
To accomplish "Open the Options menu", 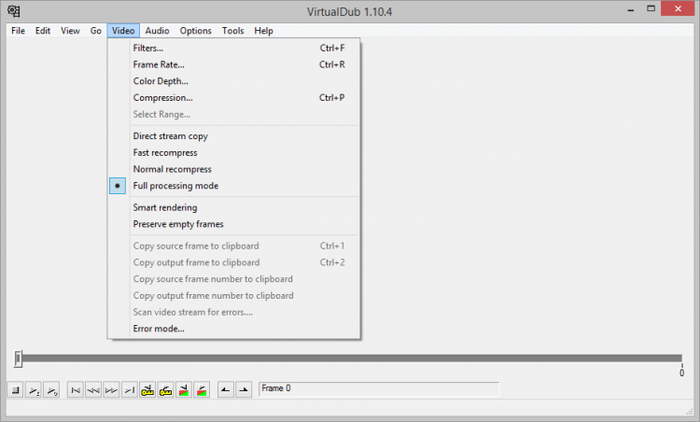I will coord(196,31).
